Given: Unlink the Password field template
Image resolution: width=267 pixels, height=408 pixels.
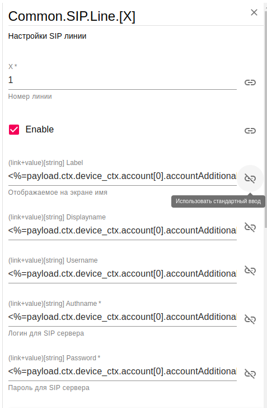Looking at the screenshot, I should pos(250,373).
